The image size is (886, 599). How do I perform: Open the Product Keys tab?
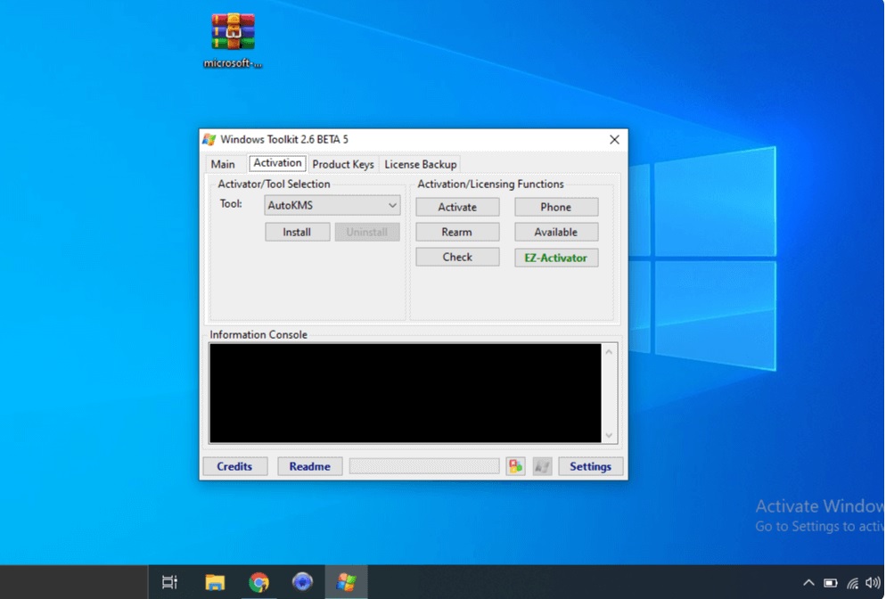[343, 164]
